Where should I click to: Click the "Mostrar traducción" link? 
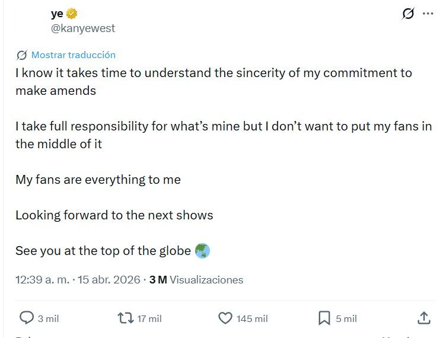tap(74, 55)
